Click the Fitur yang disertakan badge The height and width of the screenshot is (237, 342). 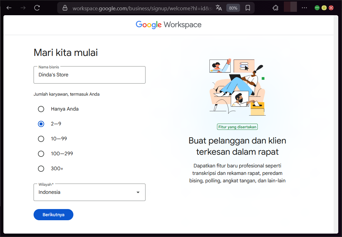coord(237,127)
